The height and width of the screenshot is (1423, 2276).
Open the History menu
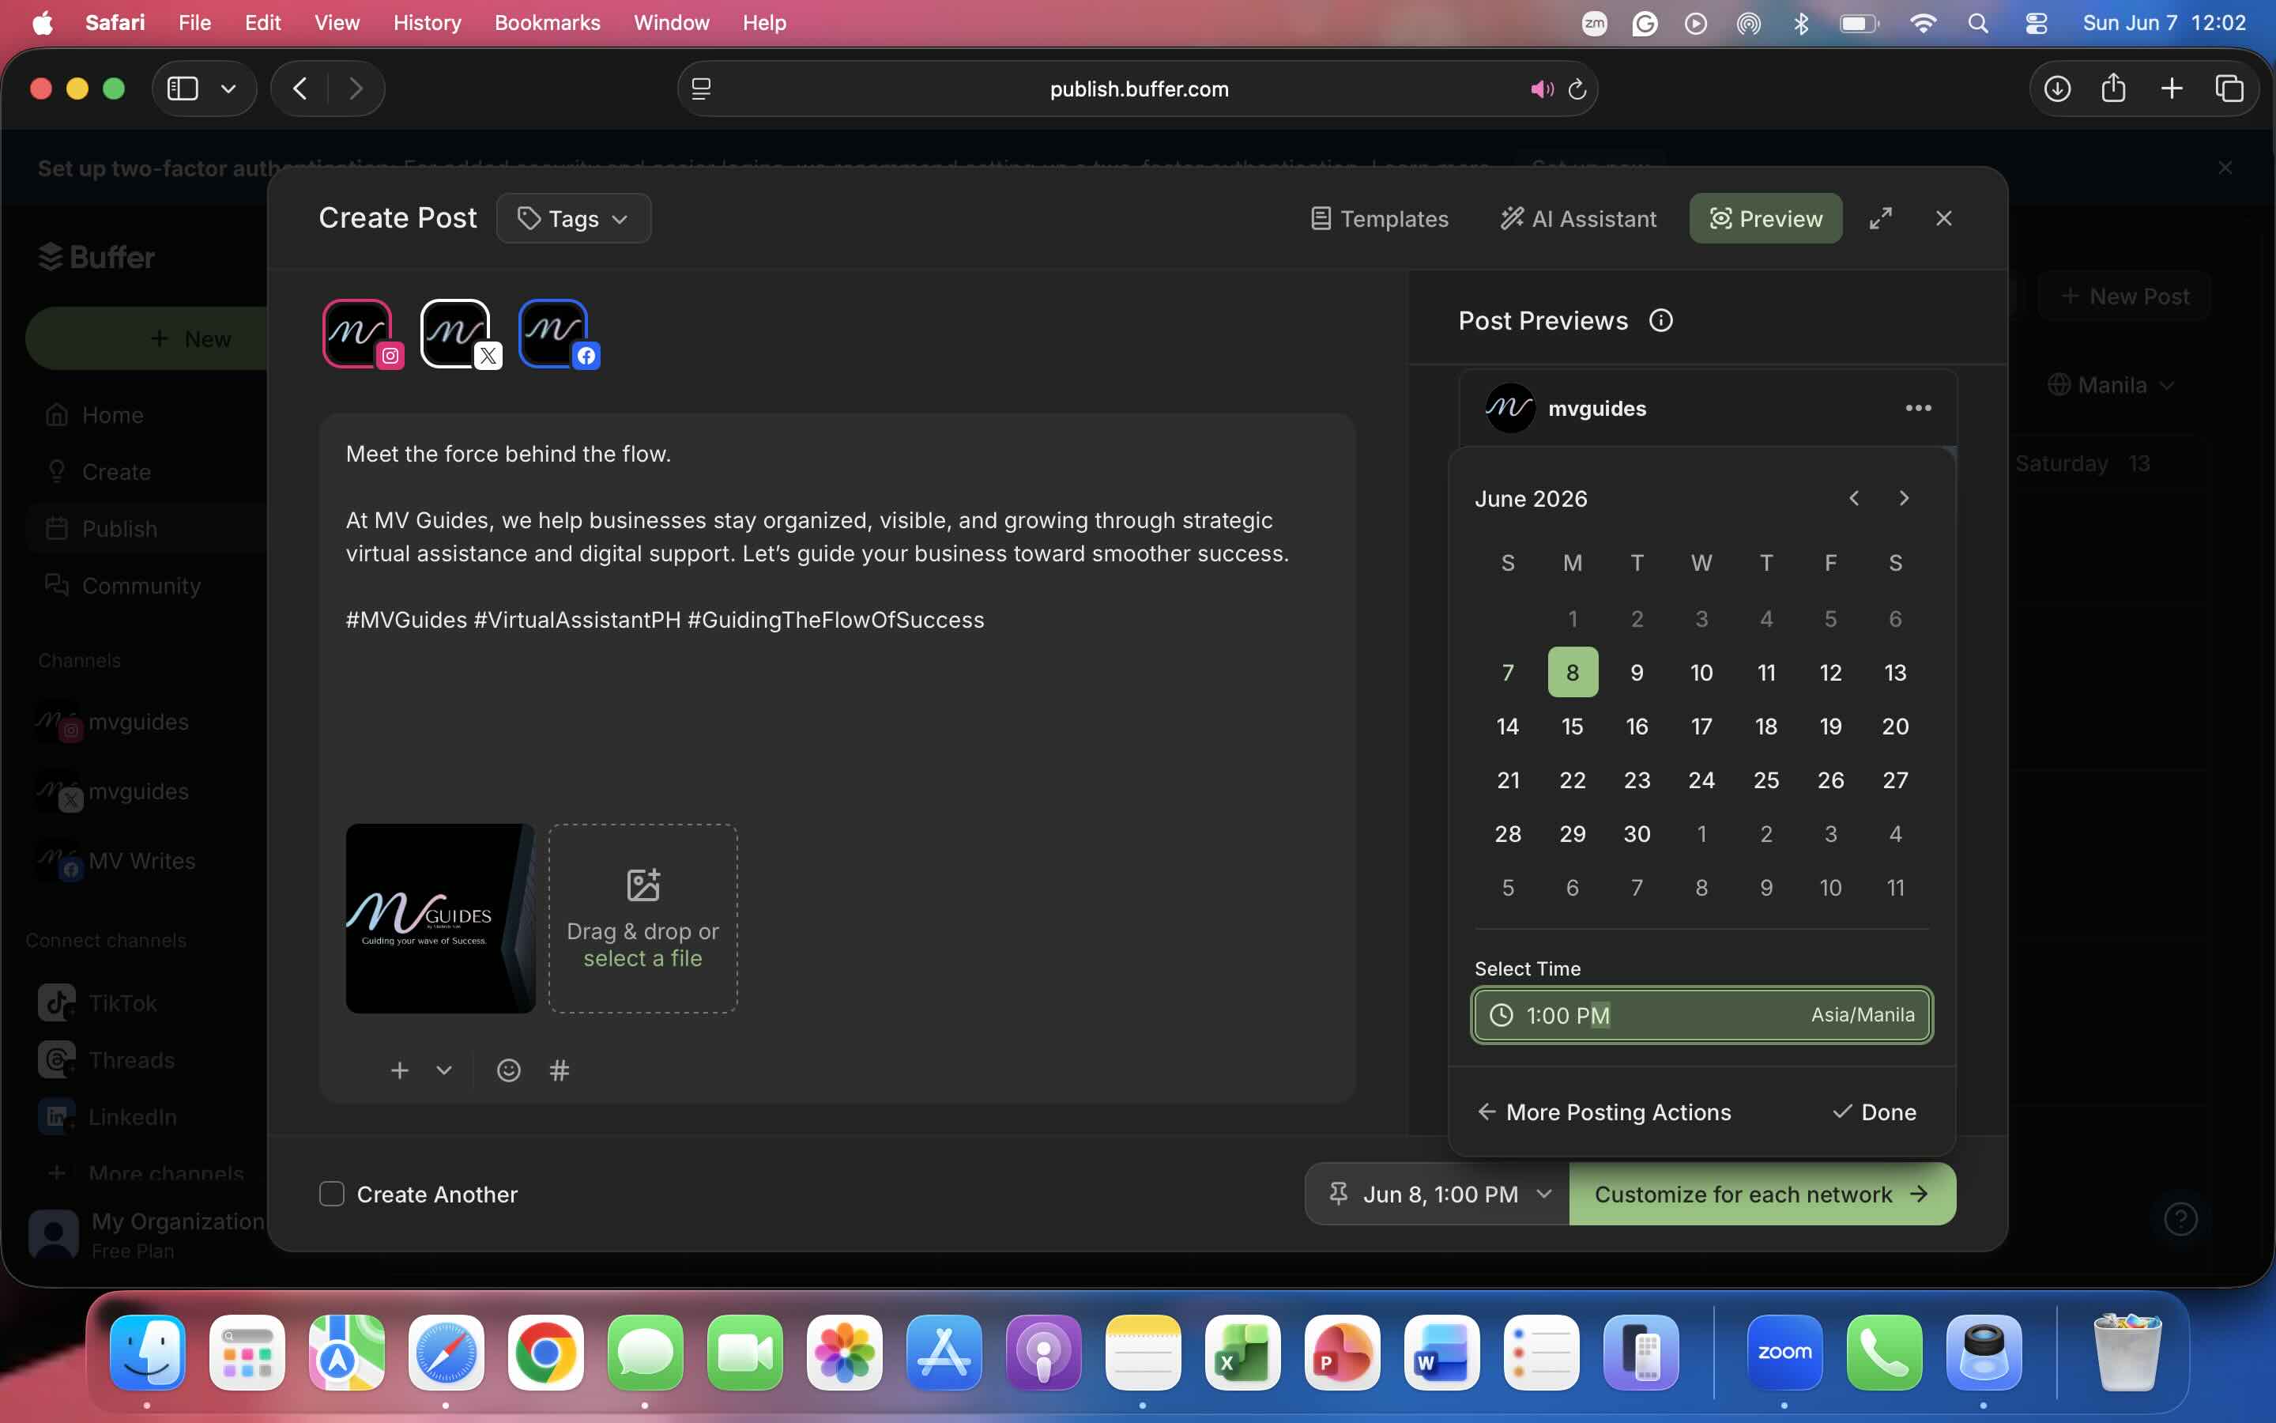427,23
